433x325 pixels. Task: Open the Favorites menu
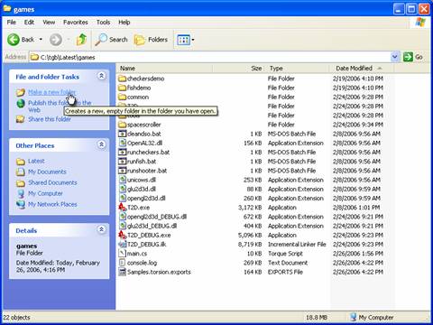(76, 23)
